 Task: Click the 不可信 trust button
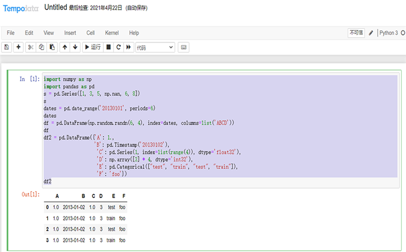point(356,33)
